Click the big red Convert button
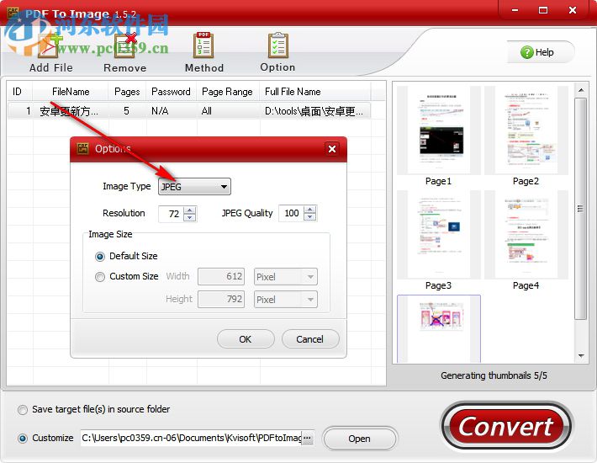597x463 pixels. [x=505, y=427]
